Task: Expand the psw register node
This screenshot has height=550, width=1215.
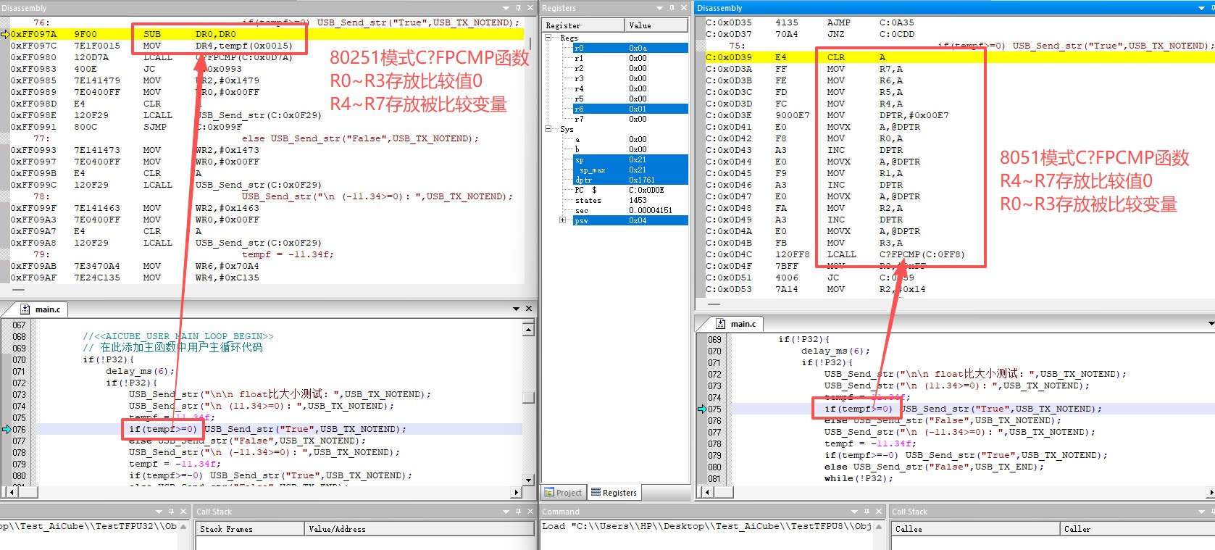Action: pos(563,220)
